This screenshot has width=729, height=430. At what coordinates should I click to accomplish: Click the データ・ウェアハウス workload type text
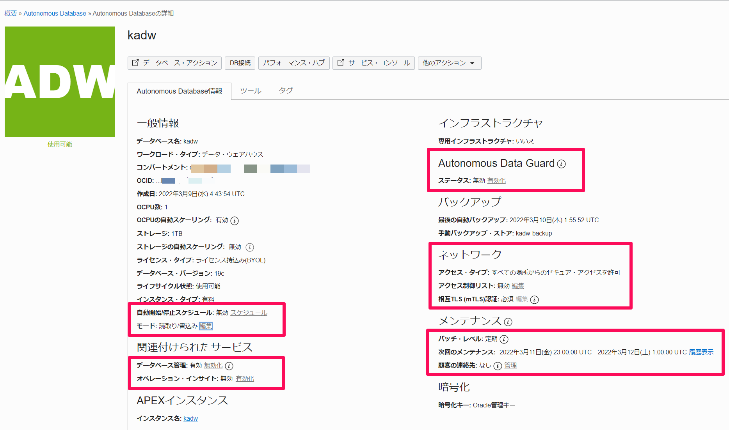[233, 154]
